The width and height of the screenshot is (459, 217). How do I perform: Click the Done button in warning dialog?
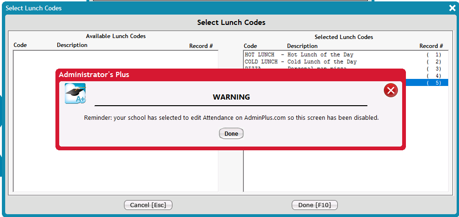(x=231, y=133)
